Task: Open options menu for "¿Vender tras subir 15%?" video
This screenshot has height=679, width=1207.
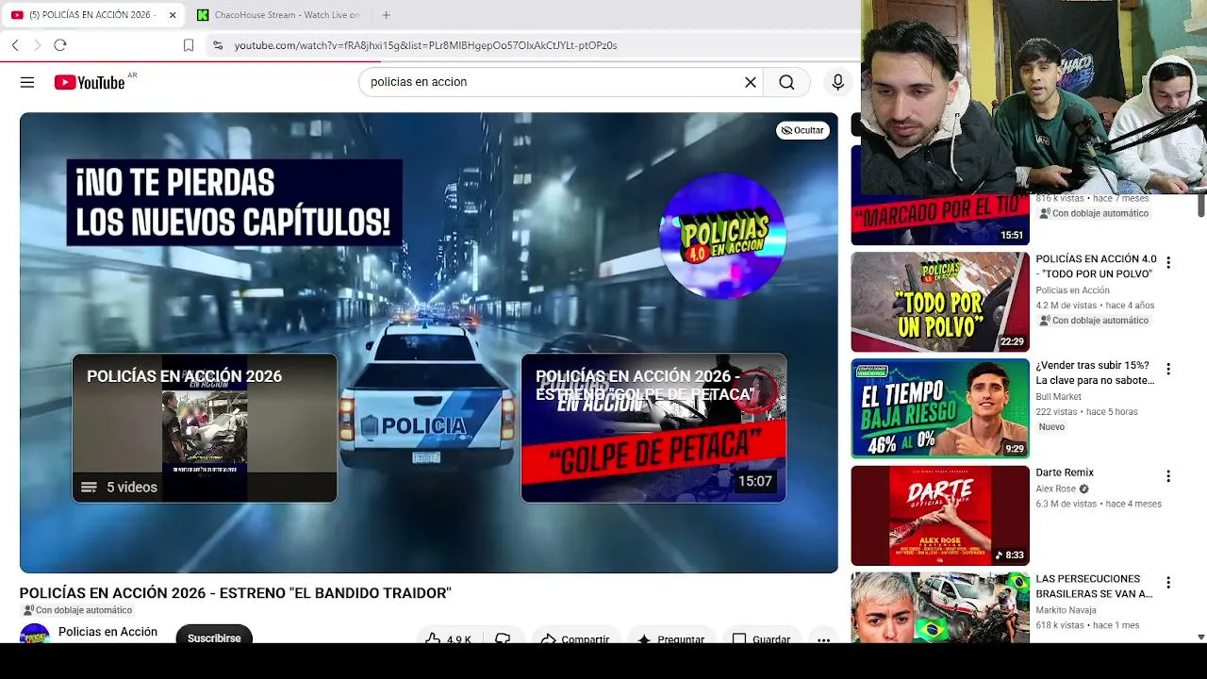Action: (x=1168, y=370)
